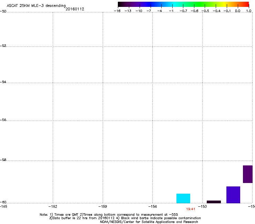Click the red pass time '19:41'
This screenshot has height=224, width=255.
(191, 209)
